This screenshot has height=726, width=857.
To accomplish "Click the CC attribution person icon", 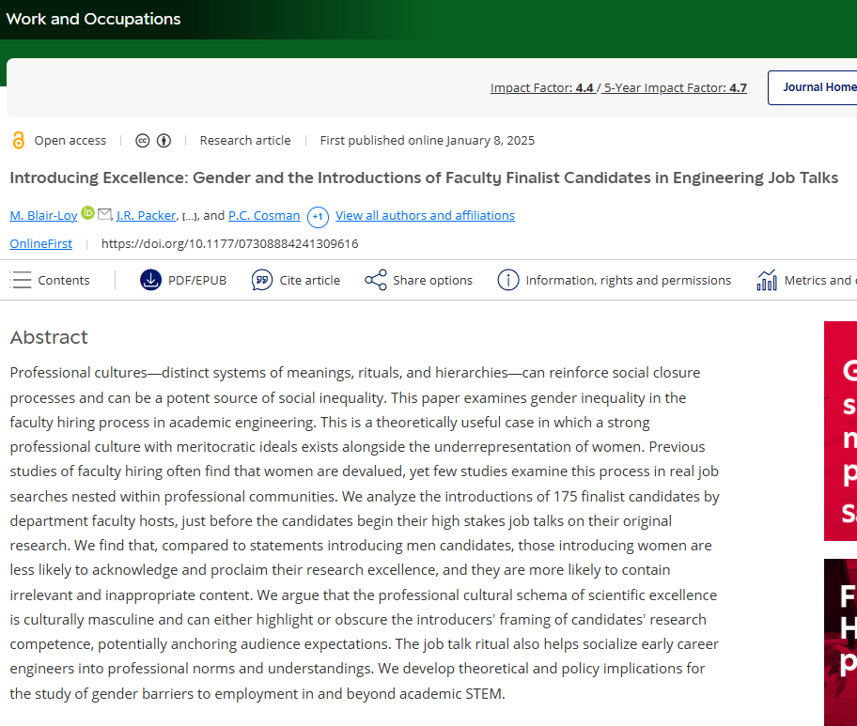I will pyautogui.click(x=164, y=141).
